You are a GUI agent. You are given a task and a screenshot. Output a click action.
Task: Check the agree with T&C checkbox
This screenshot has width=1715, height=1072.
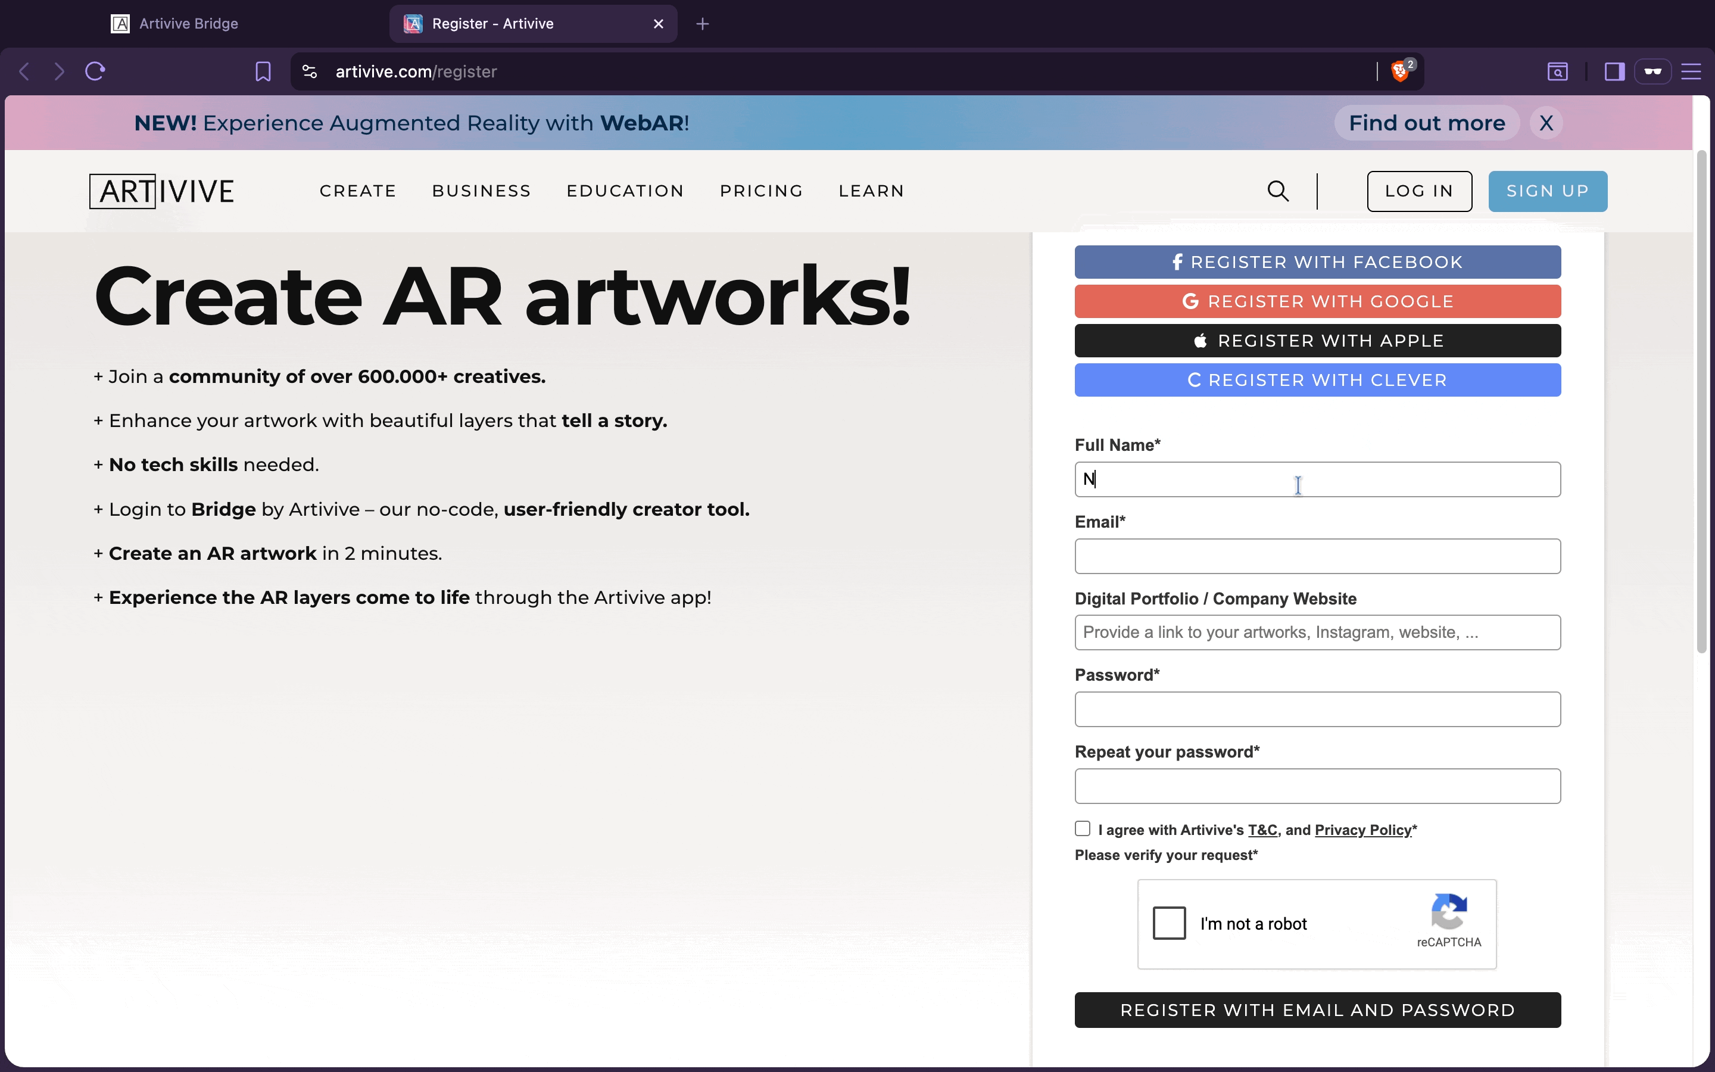(x=1082, y=828)
